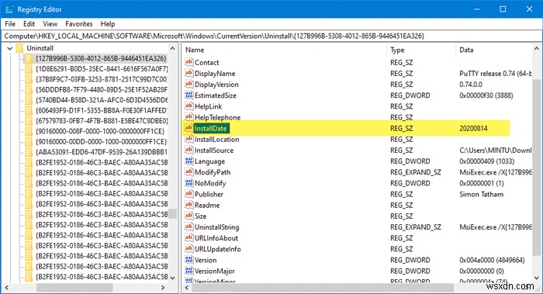Select key {ABA53091-EDD6-47DF-9539-26A139DBBB1
The image size is (543, 294).
click(x=102, y=152)
